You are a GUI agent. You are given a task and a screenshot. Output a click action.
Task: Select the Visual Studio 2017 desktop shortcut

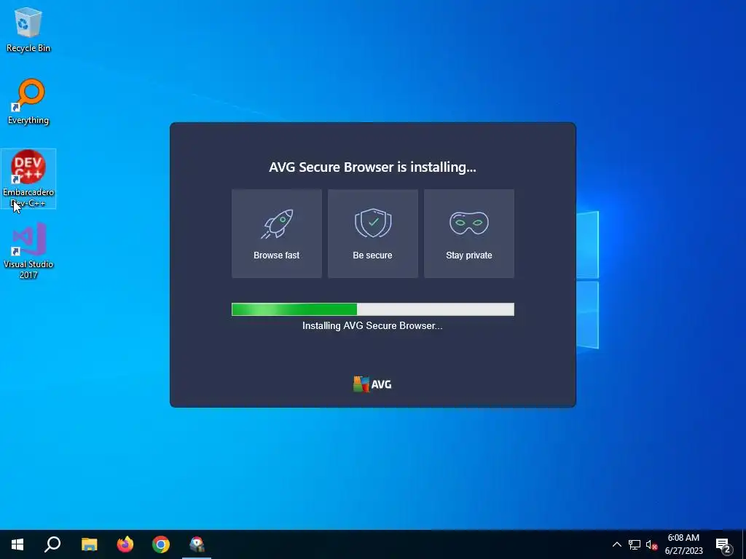[28, 250]
